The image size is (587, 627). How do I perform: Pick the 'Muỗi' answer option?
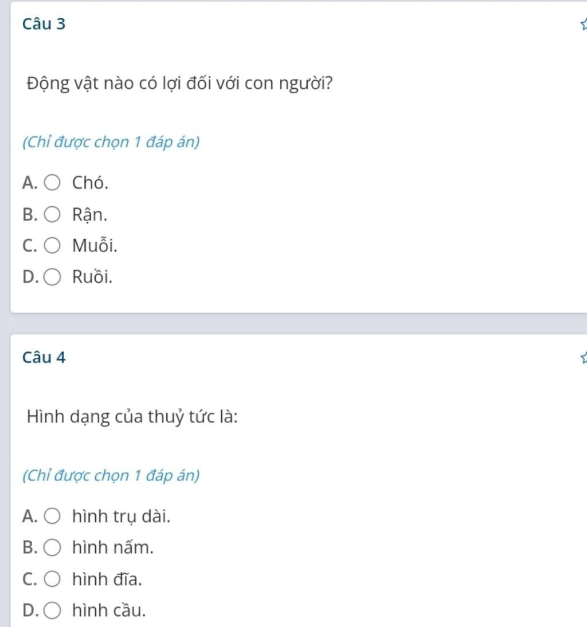52,245
